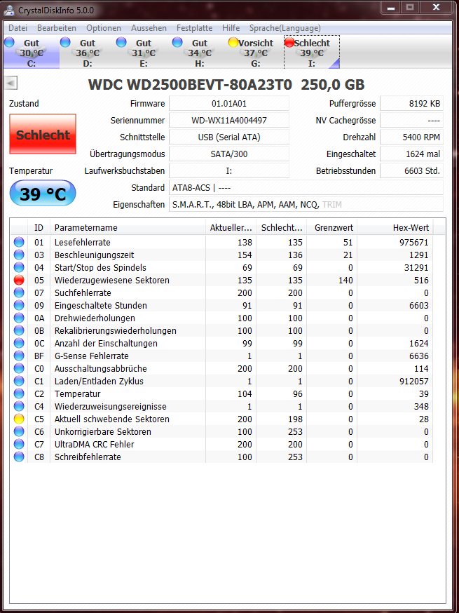Screen dimensions: 459x613
Task: Click the CrystalDiskInfo title bar icon
Action: pyautogui.click(x=9, y=10)
